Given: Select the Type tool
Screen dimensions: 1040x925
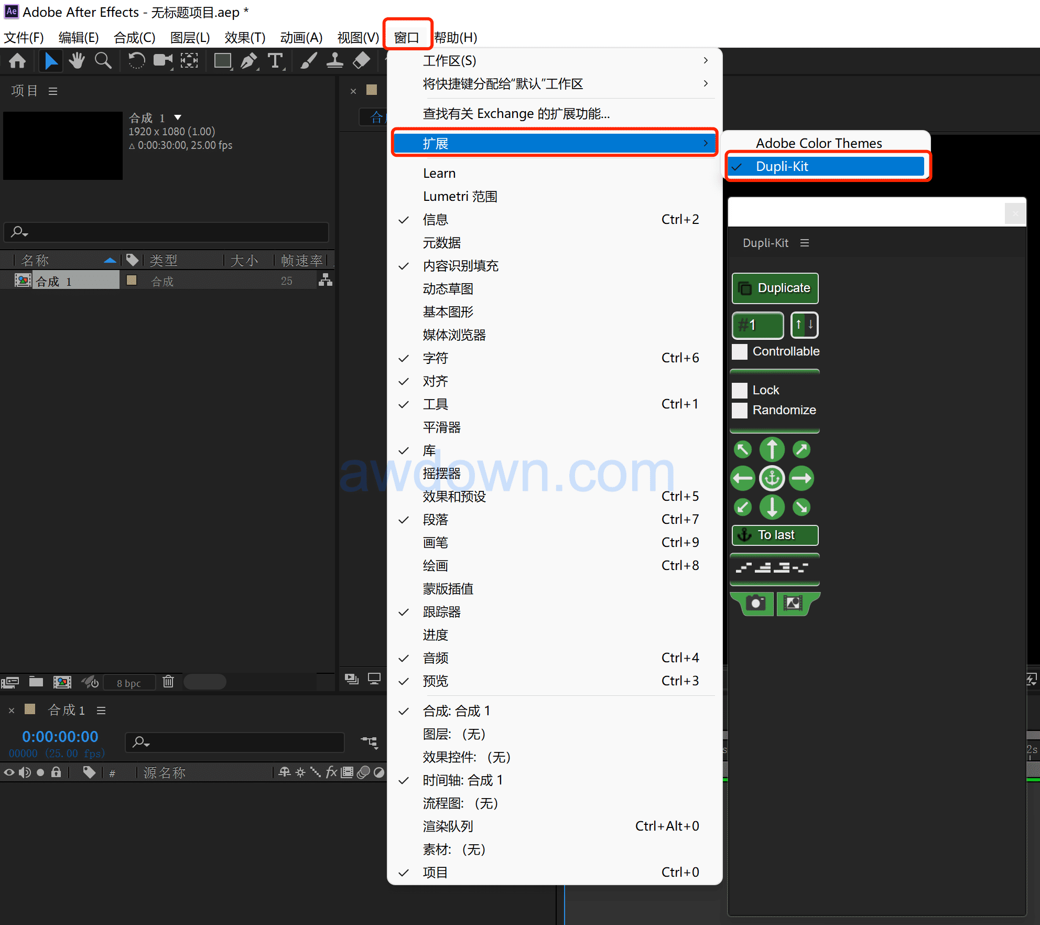Looking at the screenshot, I should click(x=275, y=61).
